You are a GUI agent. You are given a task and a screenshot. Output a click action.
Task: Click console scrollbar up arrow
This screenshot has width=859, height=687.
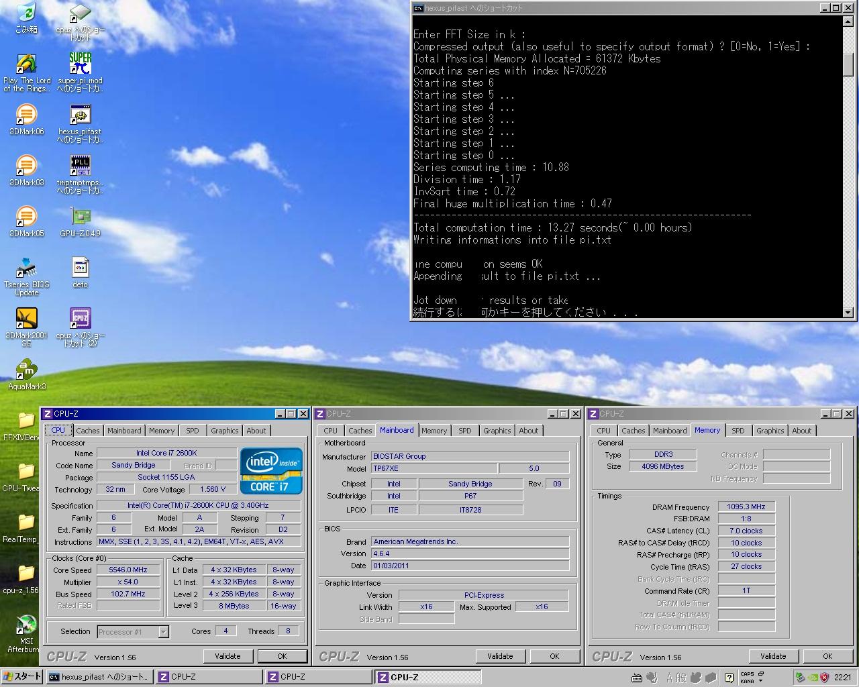click(x=848, y=21)
